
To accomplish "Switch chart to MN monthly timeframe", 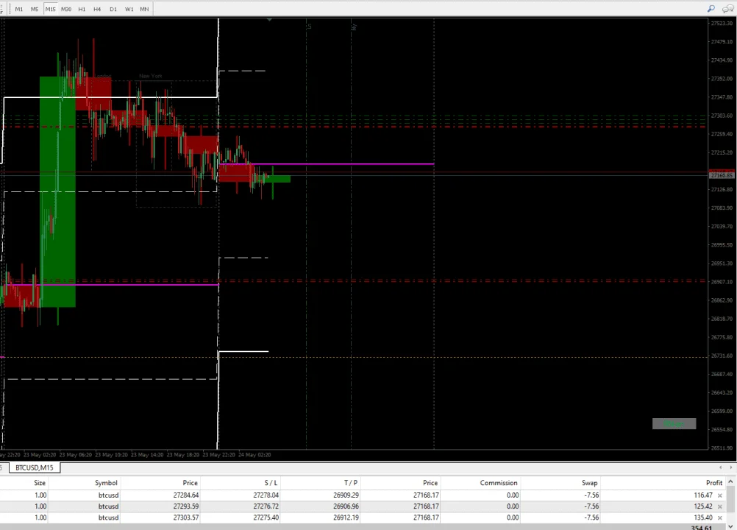I will pyautogui.click(x=144, y=9).
